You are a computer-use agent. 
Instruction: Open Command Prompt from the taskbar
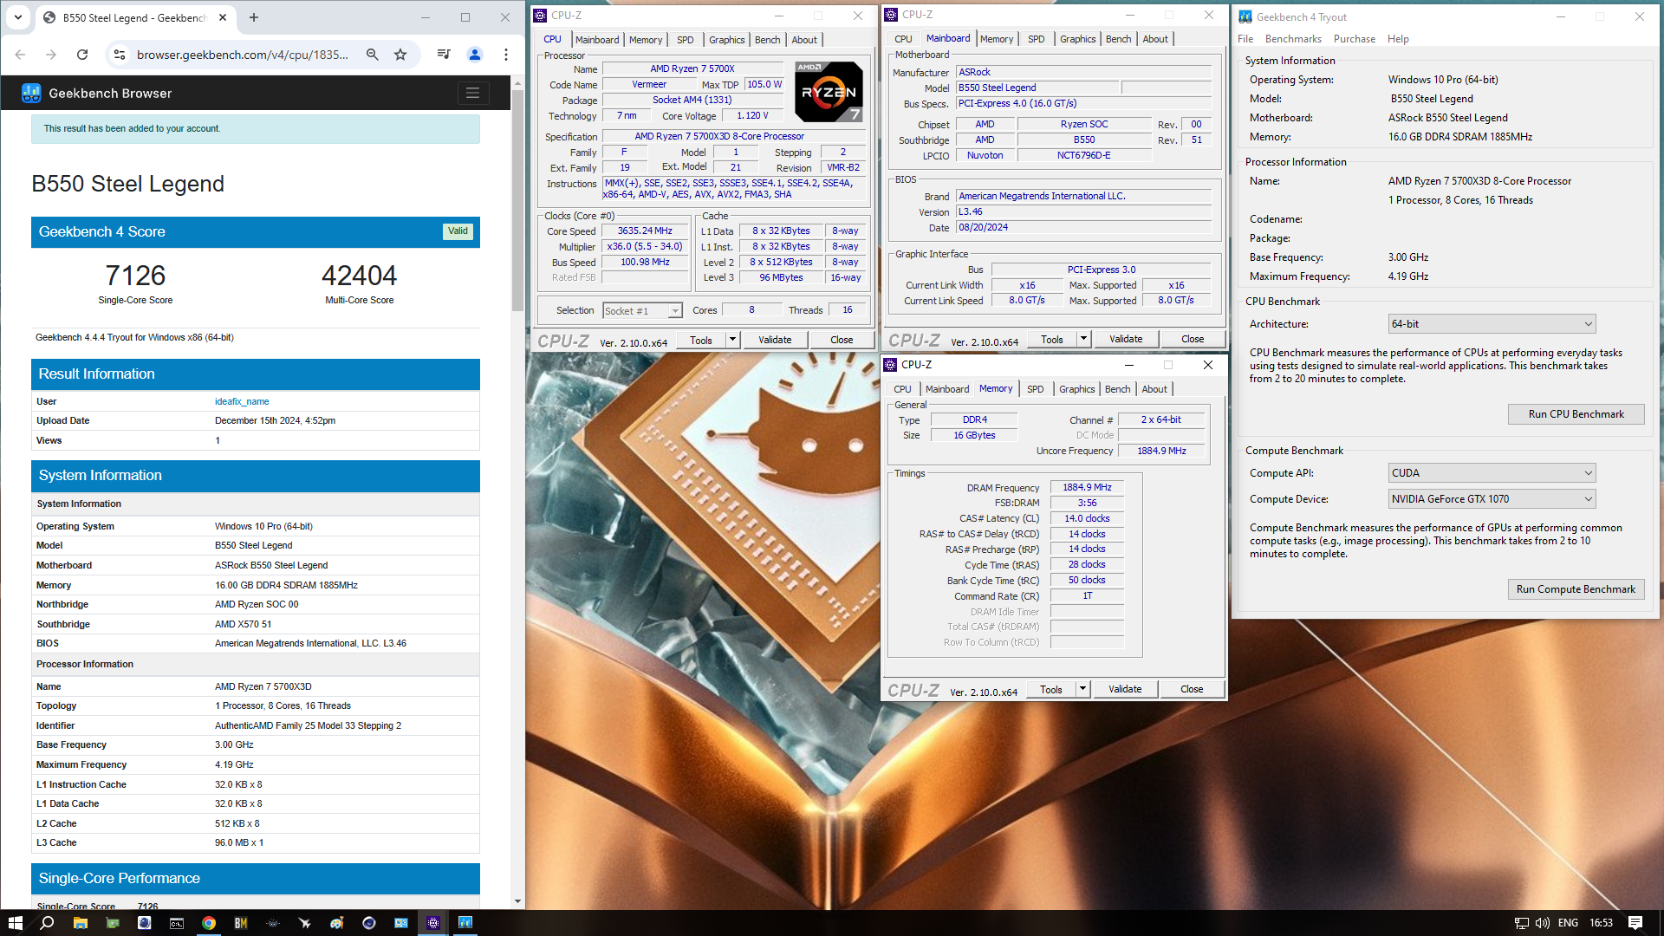(x=176, y=923)
